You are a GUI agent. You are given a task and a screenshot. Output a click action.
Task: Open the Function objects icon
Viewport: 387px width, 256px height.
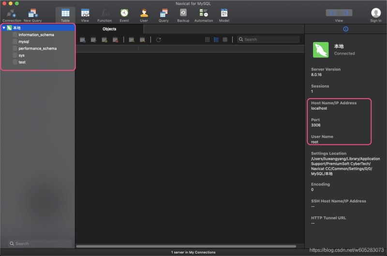pos(104,14)
